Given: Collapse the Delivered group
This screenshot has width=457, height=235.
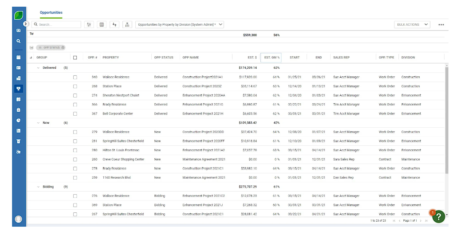Looking at the screenshot, I should click(39, 68).
